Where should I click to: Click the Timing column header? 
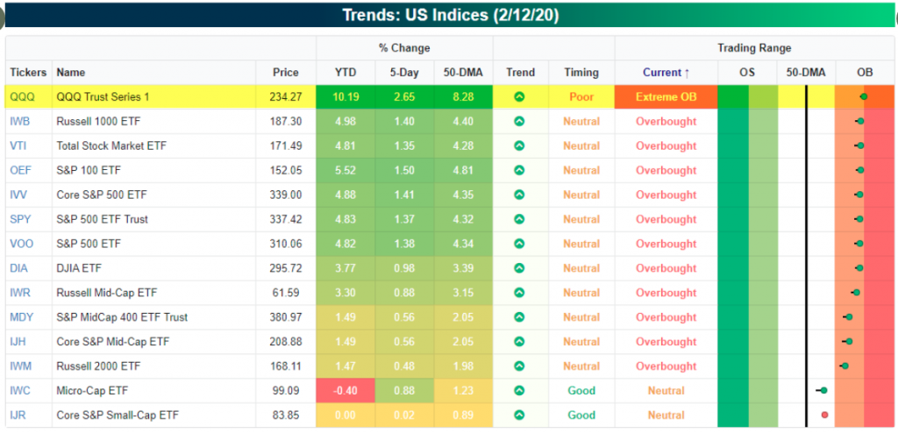(581, 73)
